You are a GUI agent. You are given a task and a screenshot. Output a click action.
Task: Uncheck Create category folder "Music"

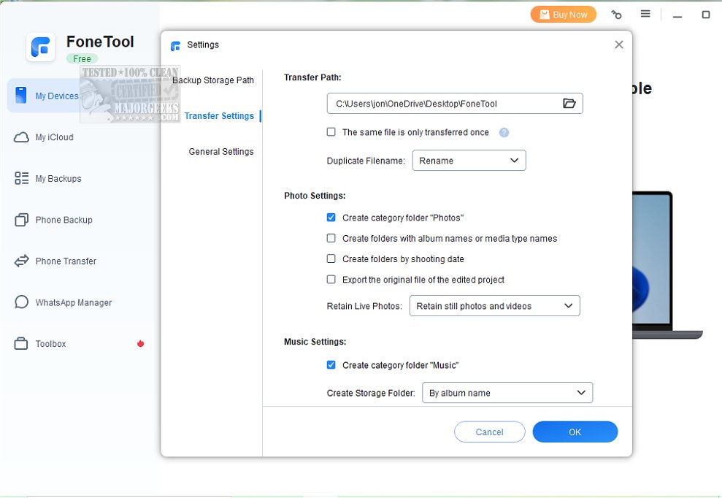tap(331, 365)
